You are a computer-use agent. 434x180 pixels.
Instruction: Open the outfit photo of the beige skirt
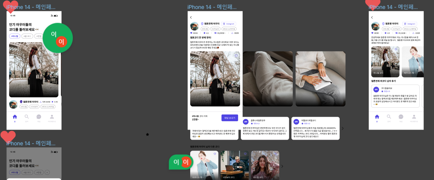click(268, 79)
